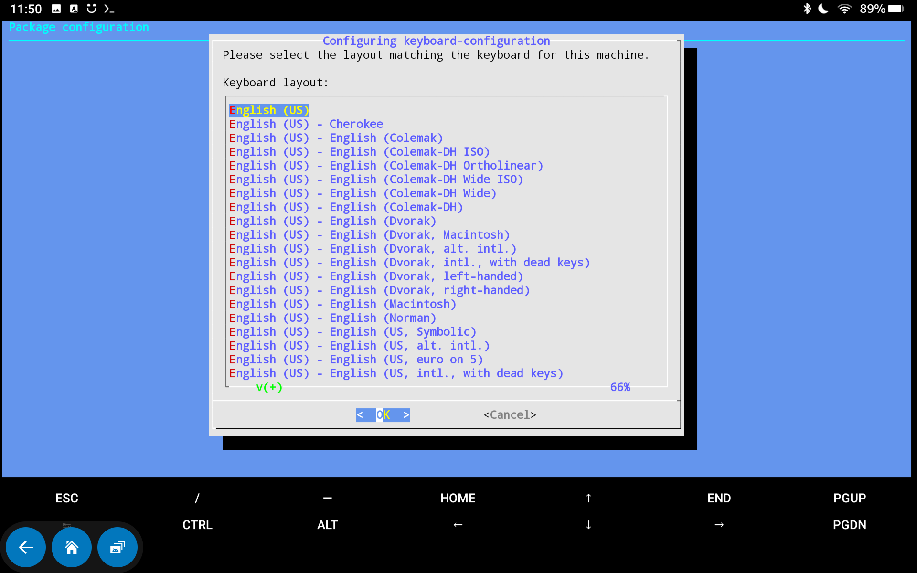Select the plain English (US) layout
Viewport: 917px width, 573px height.
pos(269,110)
